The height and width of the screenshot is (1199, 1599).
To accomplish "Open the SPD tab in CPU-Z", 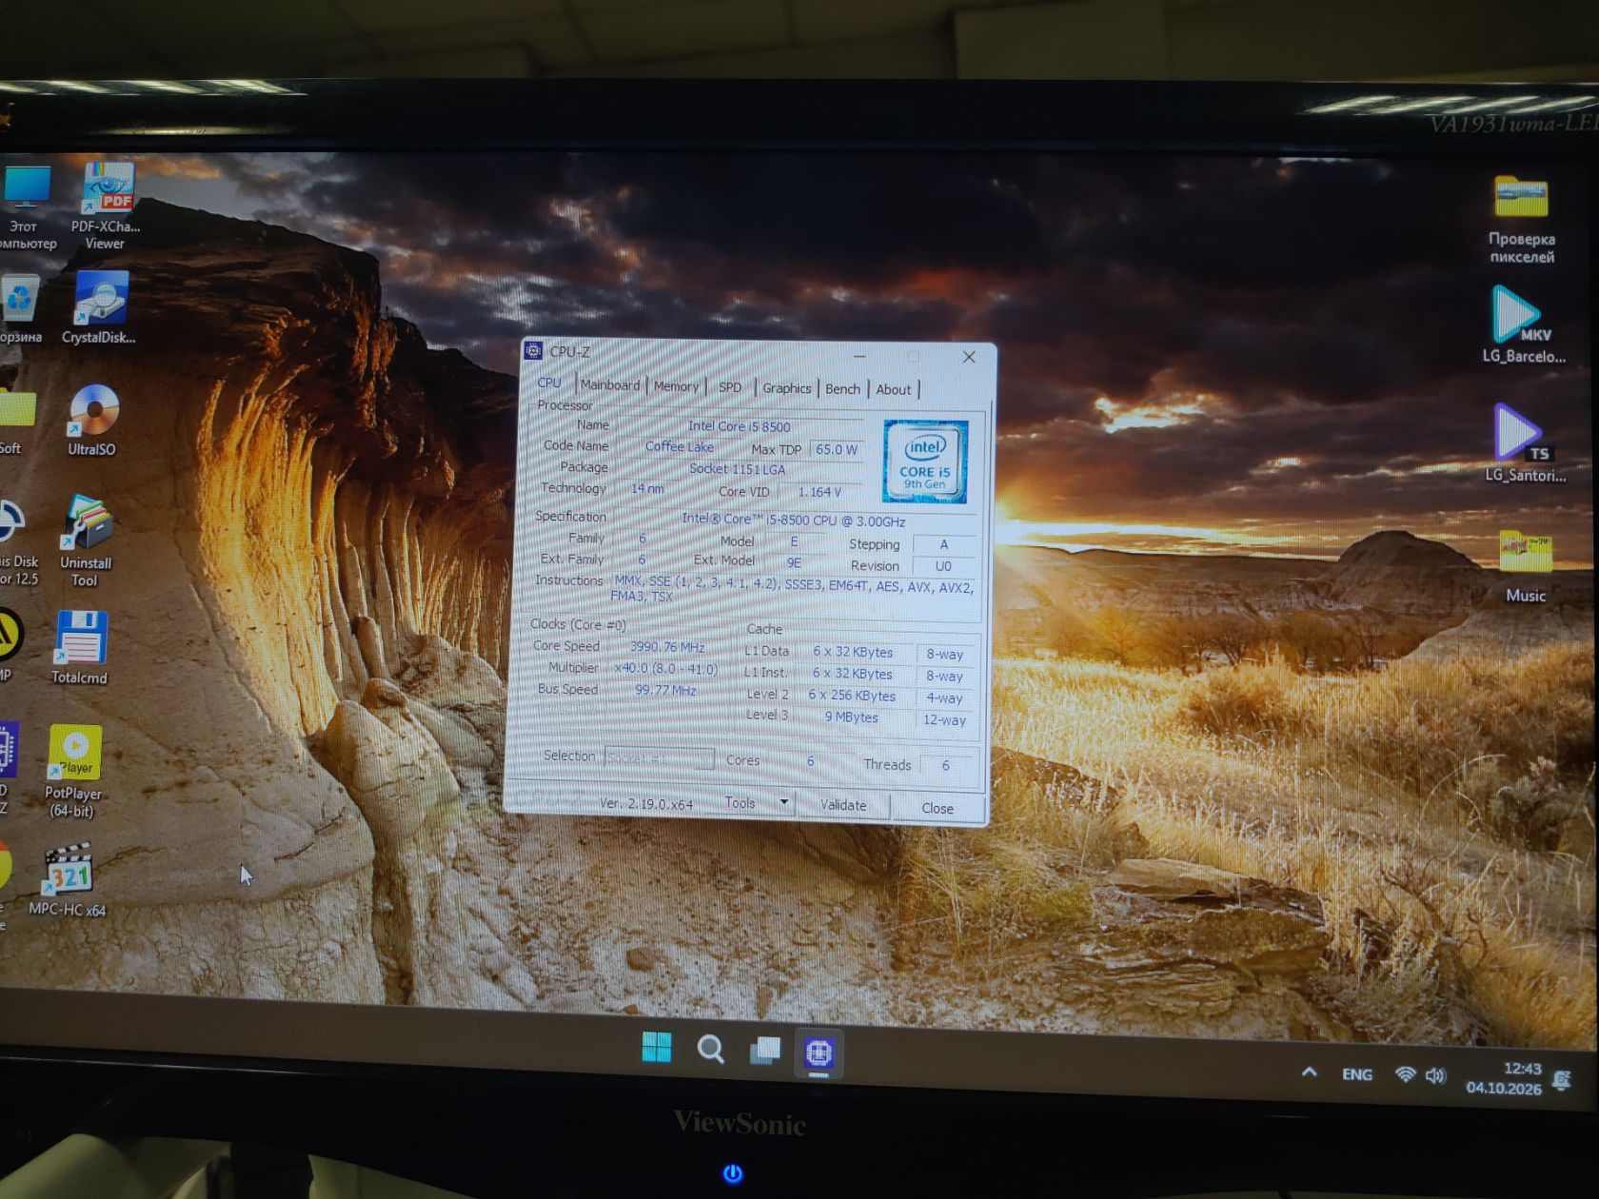I will (730, 386).
